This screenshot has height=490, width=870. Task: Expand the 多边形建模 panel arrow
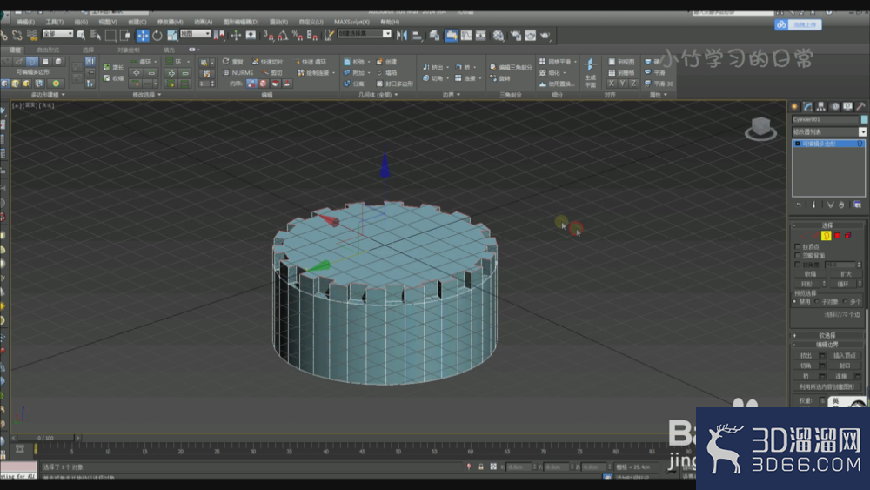(64, 95)
